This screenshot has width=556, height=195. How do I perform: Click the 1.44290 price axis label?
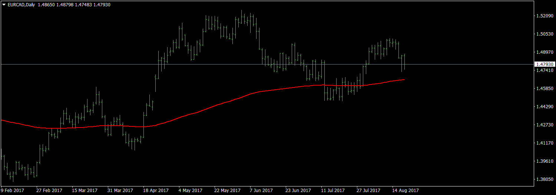(545, 107)
